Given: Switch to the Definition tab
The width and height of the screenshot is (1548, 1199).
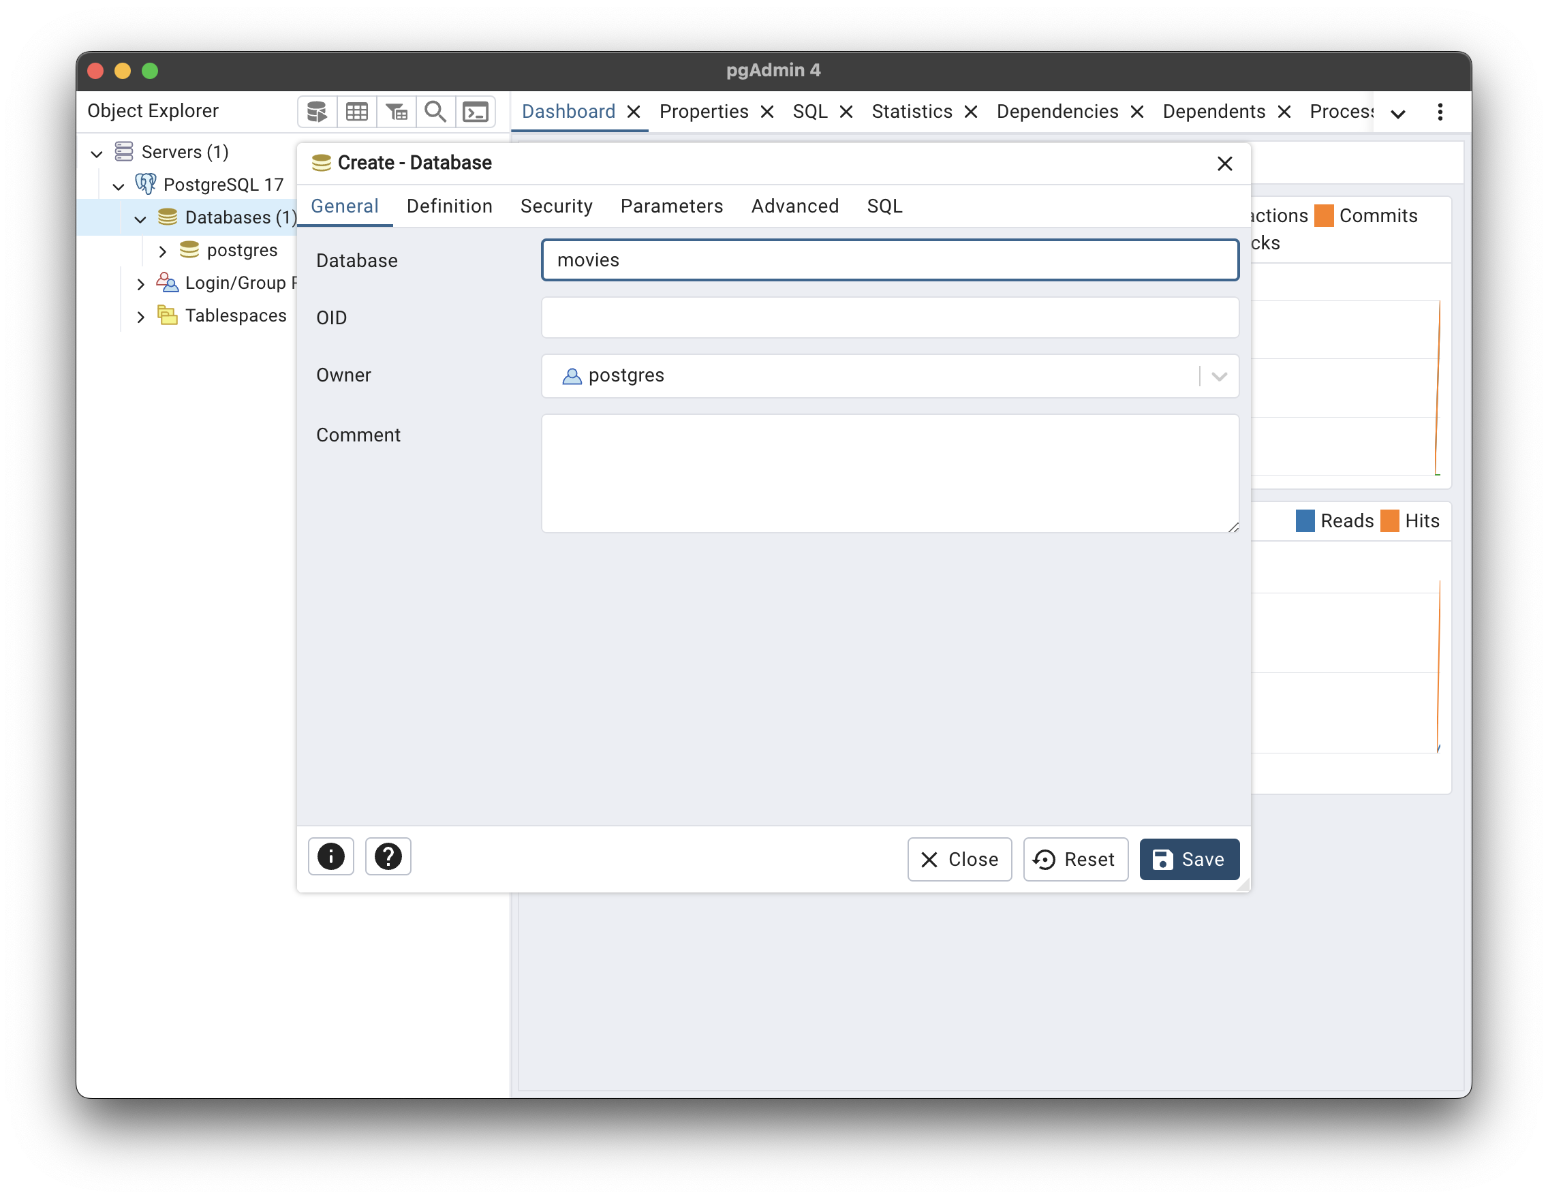Looking at the screenshot, I should click(x=450, y=206).
